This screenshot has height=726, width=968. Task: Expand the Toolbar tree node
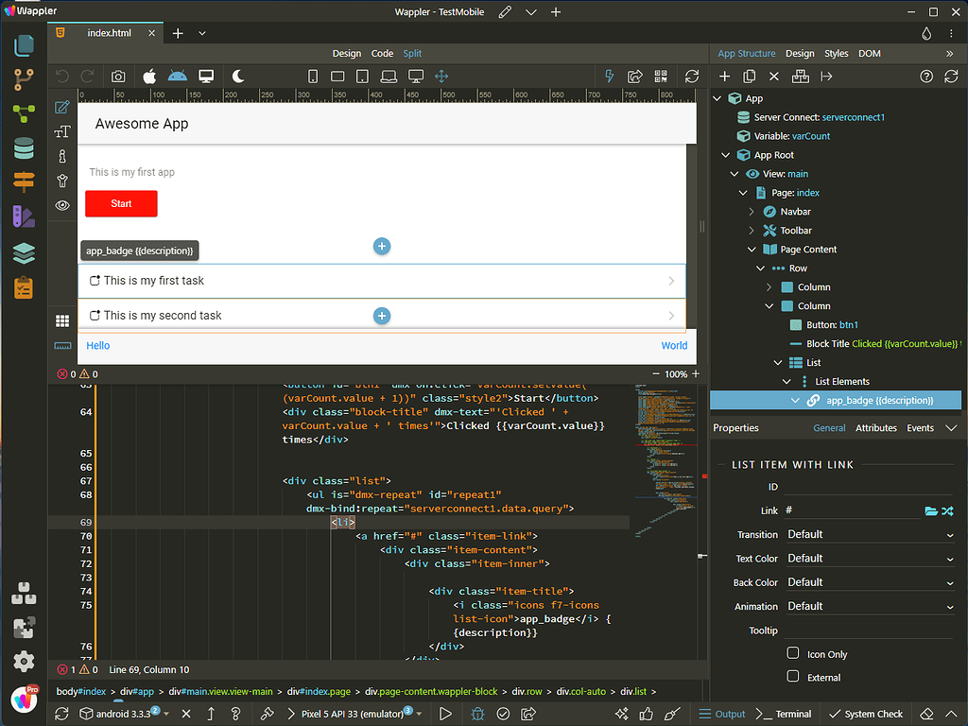click(x=752, y=231)
